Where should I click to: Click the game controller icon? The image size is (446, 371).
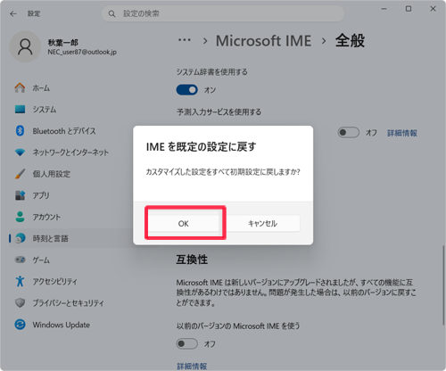(x=20, y=260)
